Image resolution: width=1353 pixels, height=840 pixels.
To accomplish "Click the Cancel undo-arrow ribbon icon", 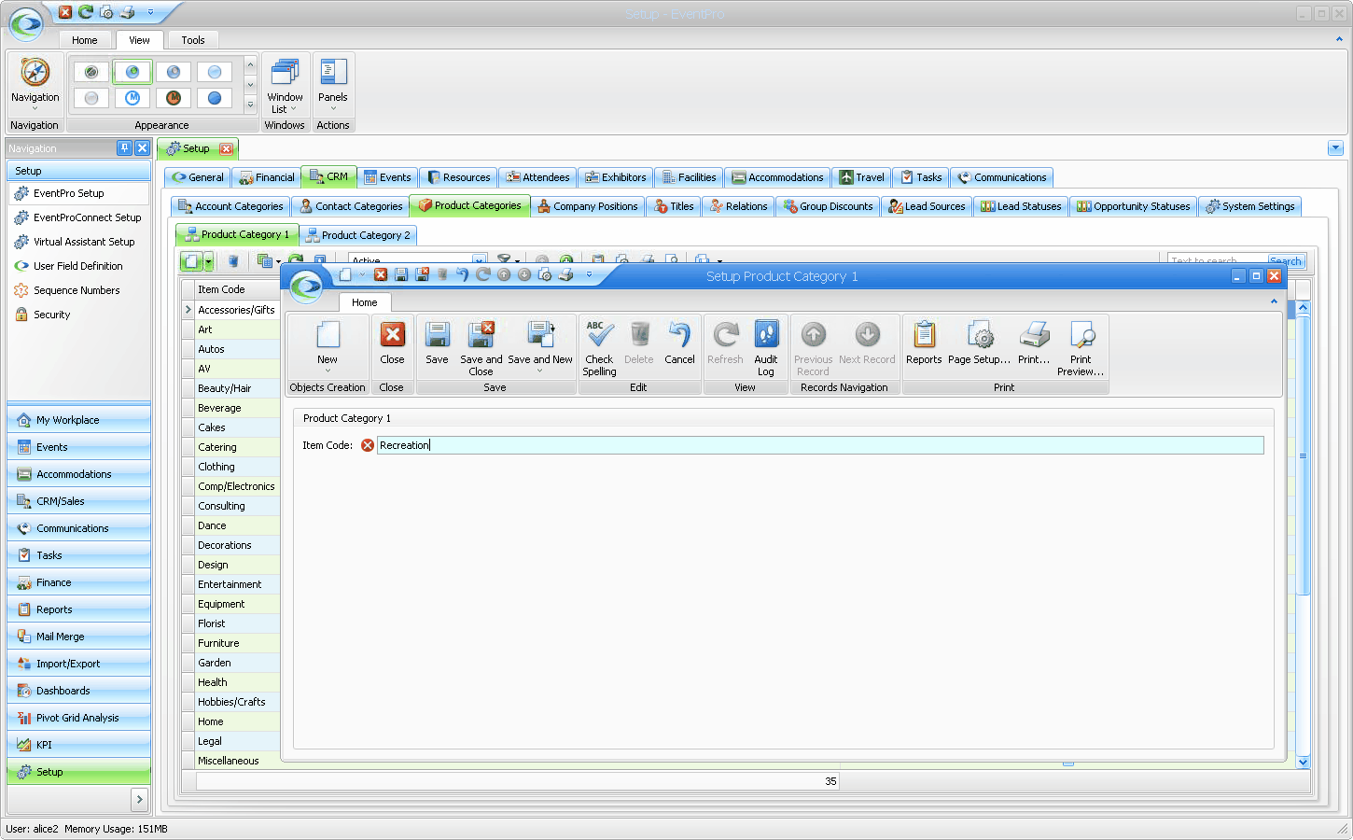I will 679,335.
